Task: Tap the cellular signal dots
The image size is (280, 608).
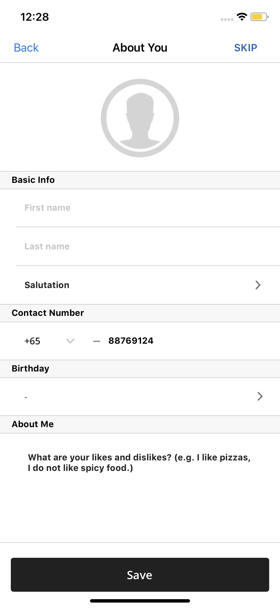Action: (227, 19)
